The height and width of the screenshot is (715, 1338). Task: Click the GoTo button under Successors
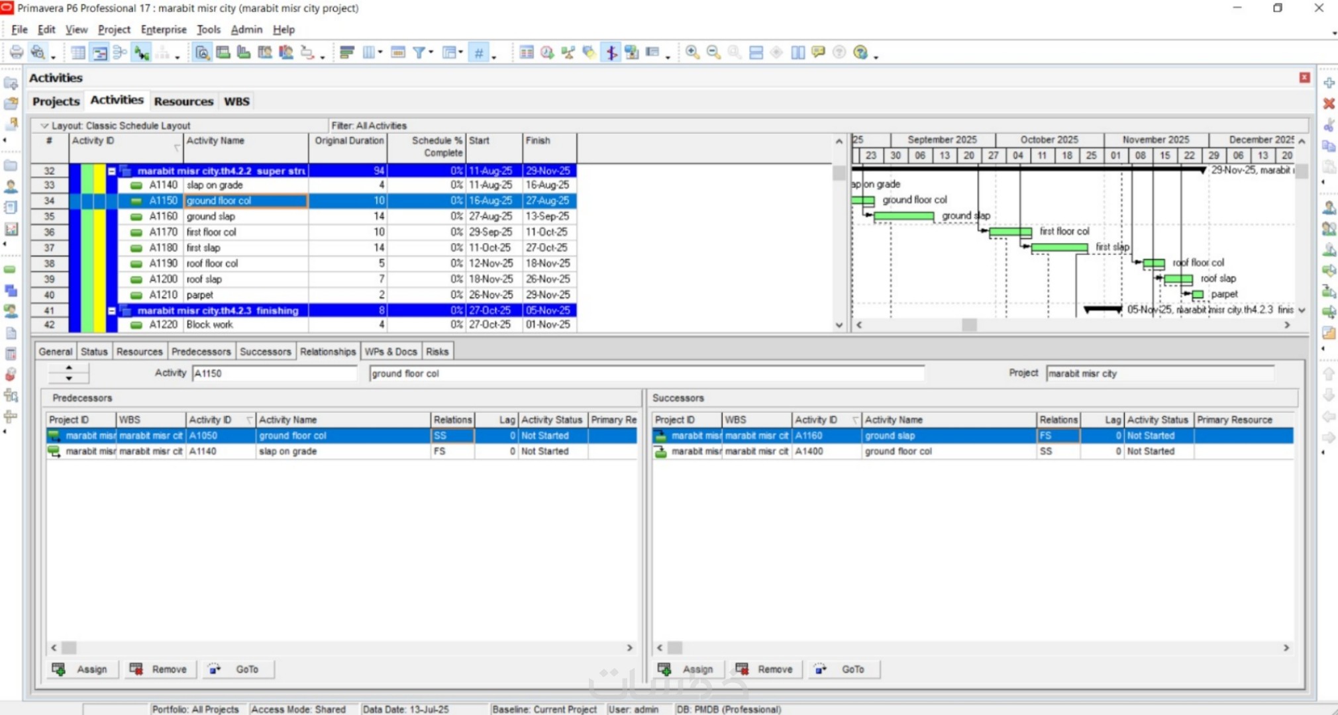845,669
